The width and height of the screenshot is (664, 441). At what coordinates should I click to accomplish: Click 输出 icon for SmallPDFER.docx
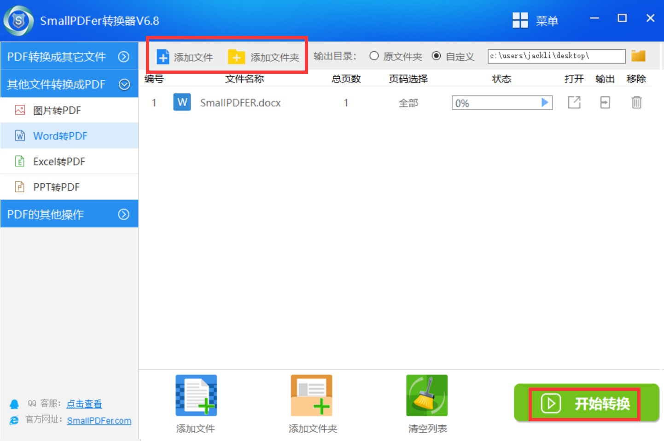[x=605, y=102]
